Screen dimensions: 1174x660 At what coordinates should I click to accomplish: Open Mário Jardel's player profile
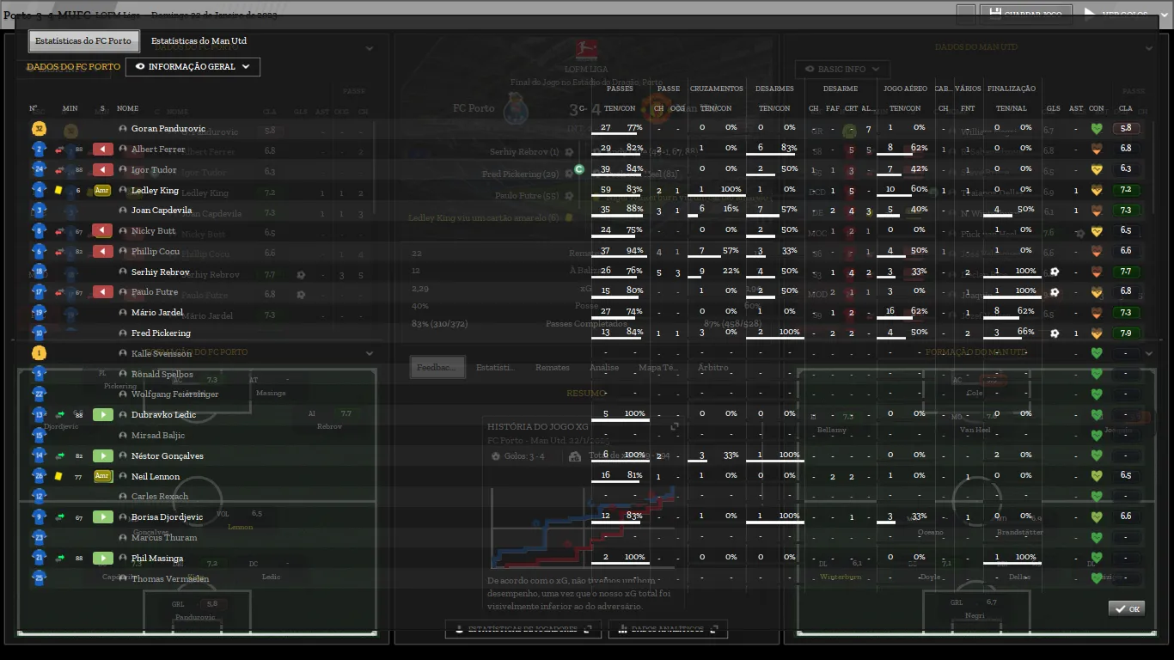157,313
